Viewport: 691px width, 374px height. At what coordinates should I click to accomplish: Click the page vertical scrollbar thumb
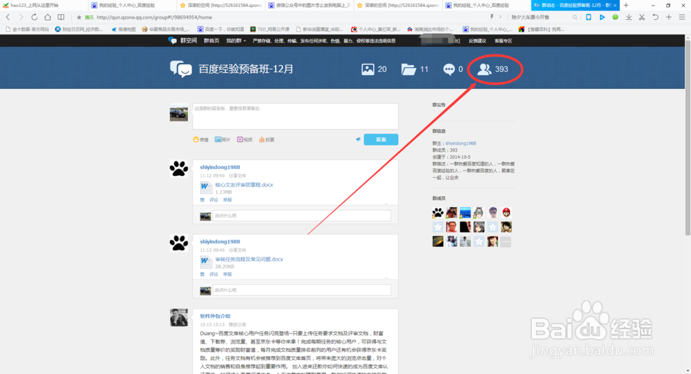tap(688, 137)
